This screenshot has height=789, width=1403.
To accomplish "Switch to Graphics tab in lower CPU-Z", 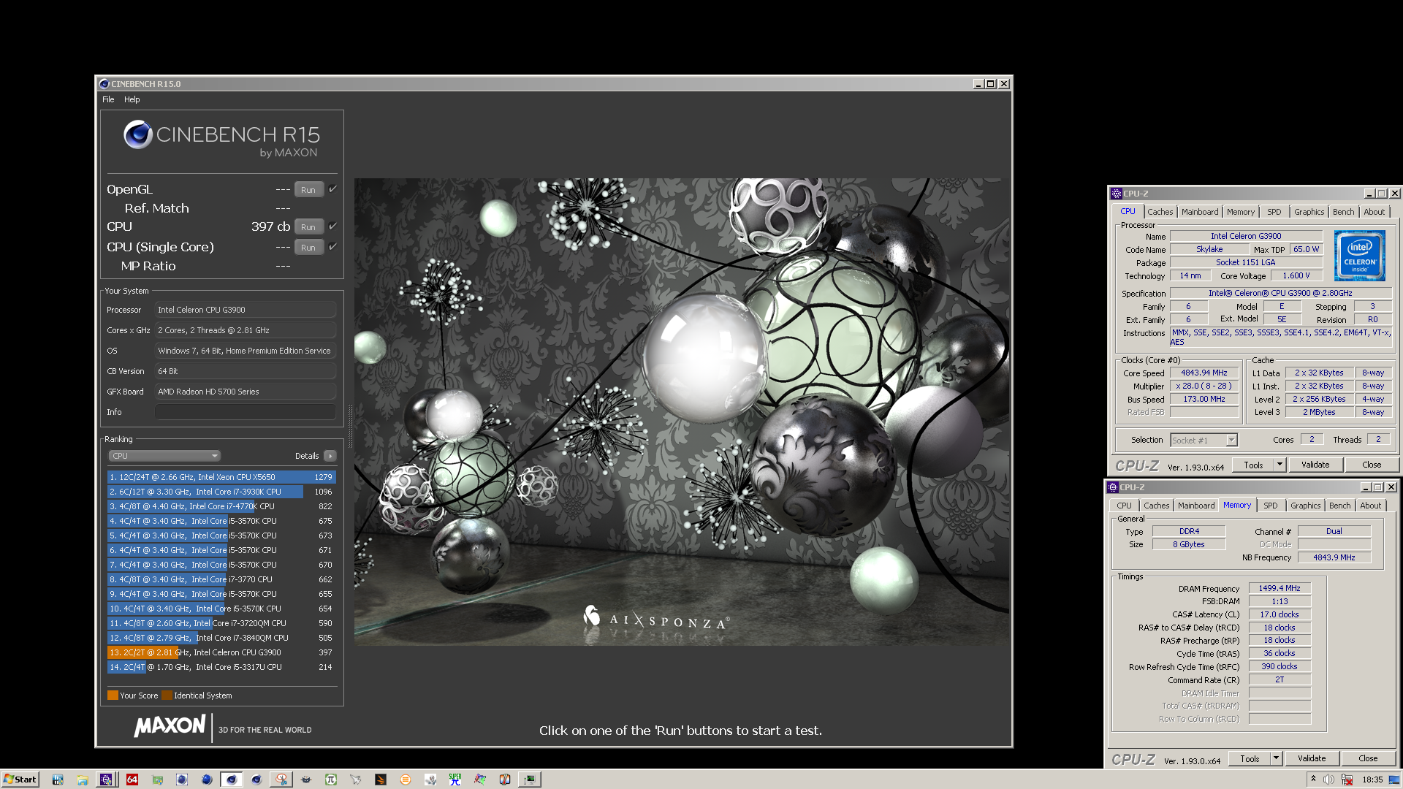I will click(1305, 506).
